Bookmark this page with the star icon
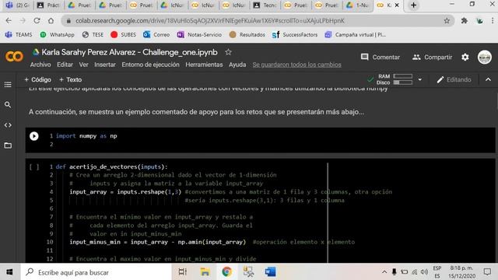 (x=447, y=21)
